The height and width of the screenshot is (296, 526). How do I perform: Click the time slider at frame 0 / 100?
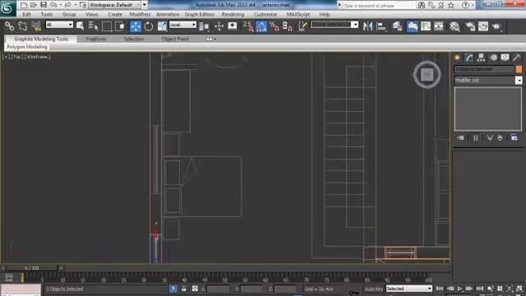click(x=32, y=268)
